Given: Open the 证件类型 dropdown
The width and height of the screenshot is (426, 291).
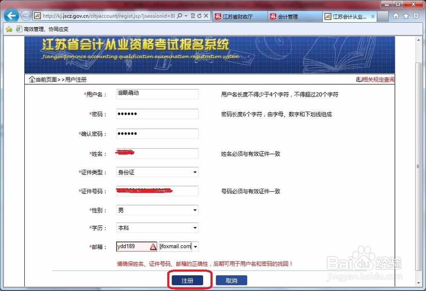Looking at the screenshot, I should [157, 172].
